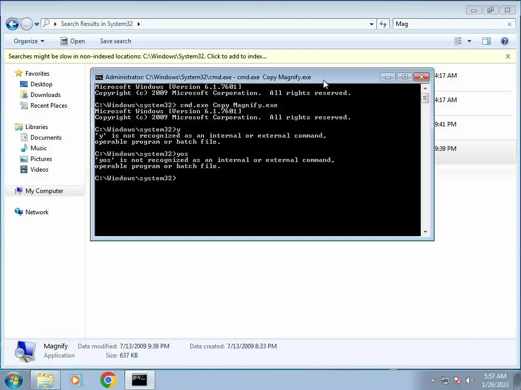The width and height of the screenshot is (521, 390).
Task: Click the Magnify icon in details pane
Action: (25, 351)
